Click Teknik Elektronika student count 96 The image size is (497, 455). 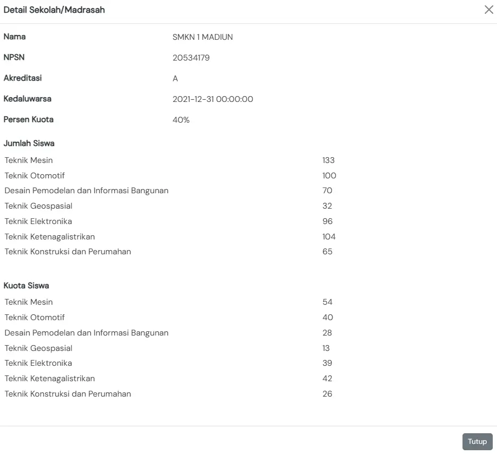point(328,221)
